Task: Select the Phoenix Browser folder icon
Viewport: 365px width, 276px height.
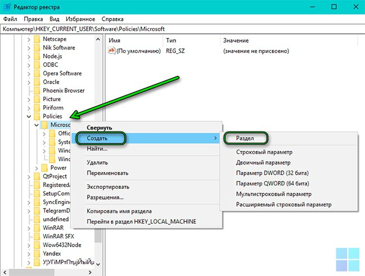Action: [37, 91]
